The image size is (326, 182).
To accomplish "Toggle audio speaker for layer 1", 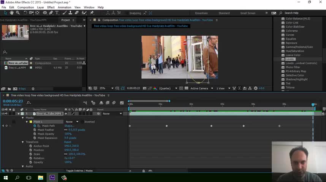I will pyautogui.click(x=6, y=114).
